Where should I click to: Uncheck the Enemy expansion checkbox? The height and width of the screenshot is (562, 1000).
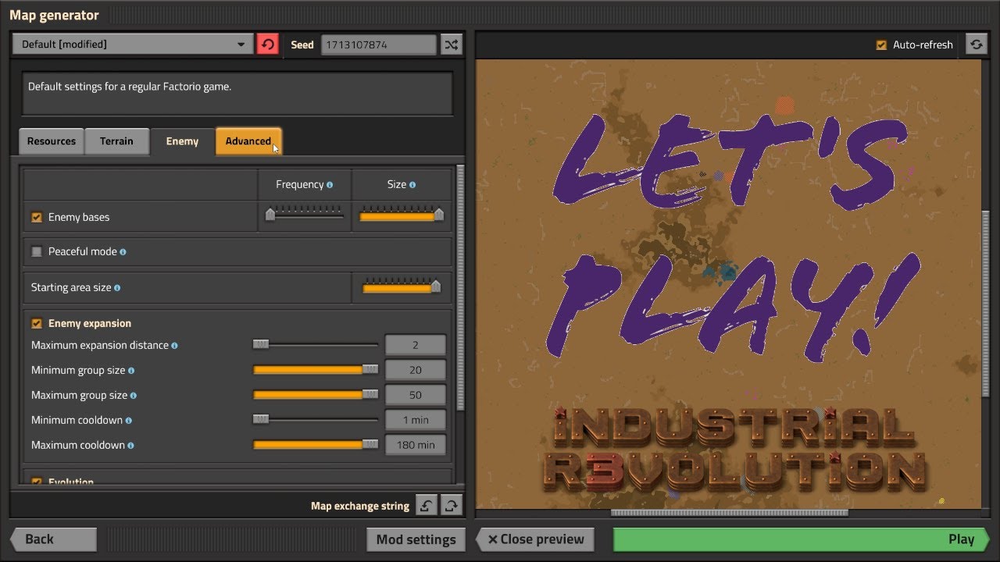point(37,323)
